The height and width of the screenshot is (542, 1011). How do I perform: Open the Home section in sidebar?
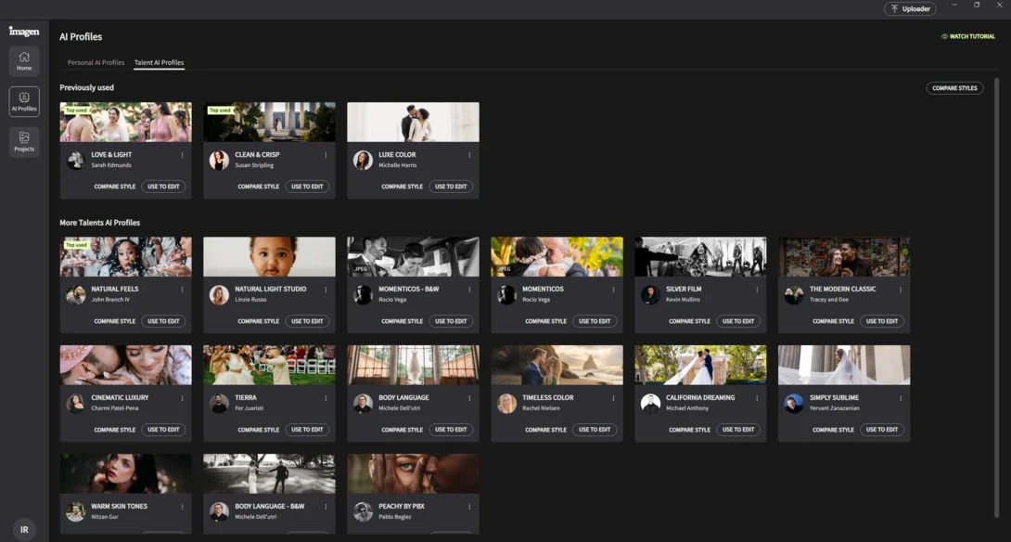coord(24,61)
